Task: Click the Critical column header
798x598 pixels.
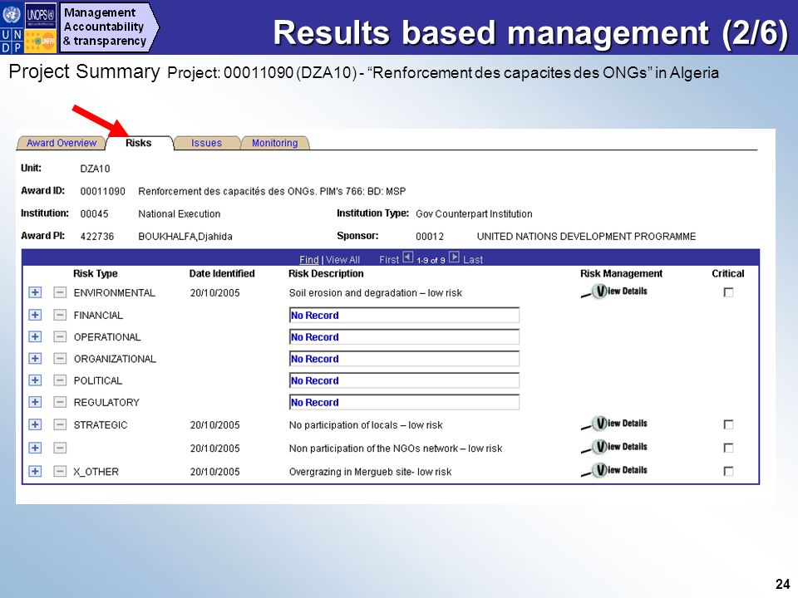Action: click(728, 273)
